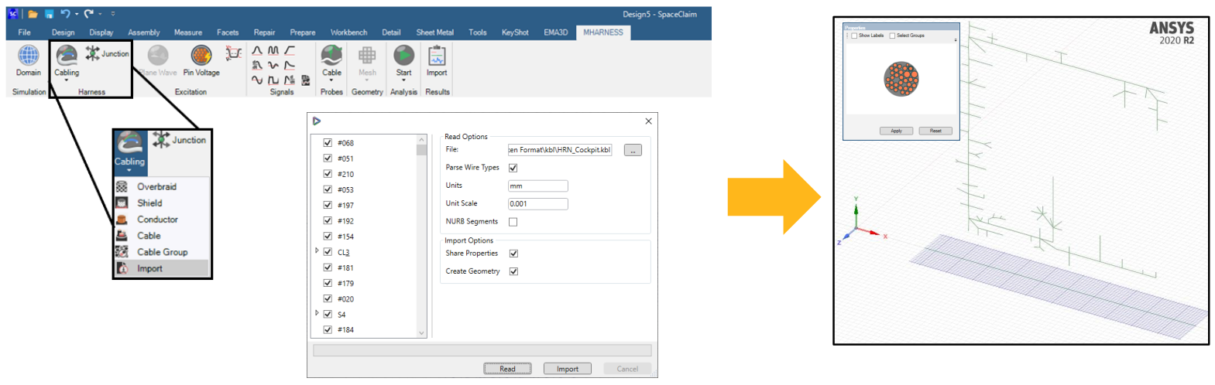1215x385 pixels.
Task: Expand the CL3 tree item
Action: [317, 251]
